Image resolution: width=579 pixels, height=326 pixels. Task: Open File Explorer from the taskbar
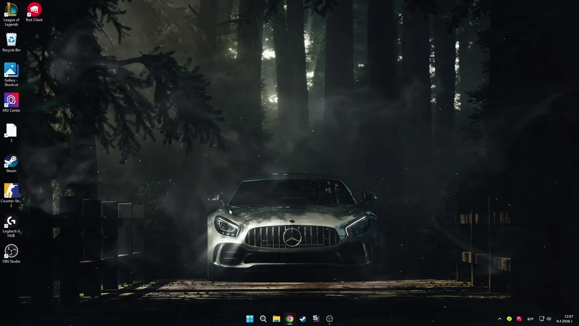276,319
